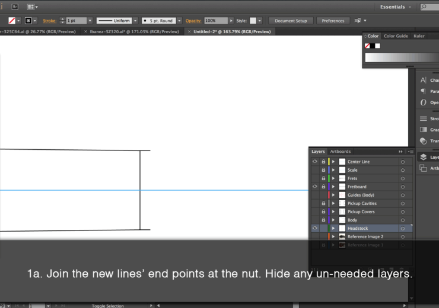
Task: Open the Gradient panel icon
Action: pyautogui.click(x=424, y=130)
